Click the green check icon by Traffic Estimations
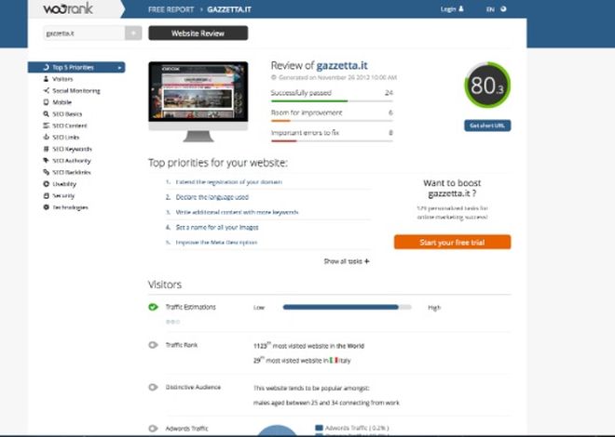Image resolution: width=615 pixels, height=437 pixels. (153, 307)
